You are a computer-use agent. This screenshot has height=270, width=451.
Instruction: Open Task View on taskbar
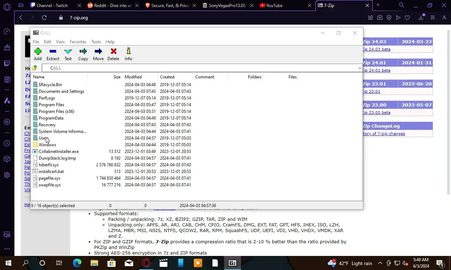tap(59, 263)
